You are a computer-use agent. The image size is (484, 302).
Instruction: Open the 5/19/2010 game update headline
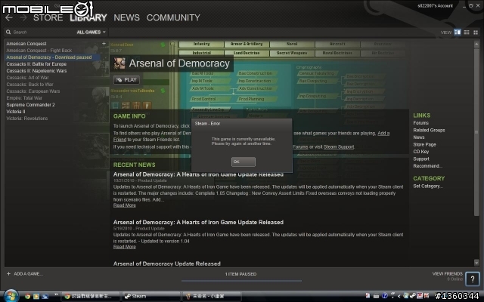click(198, 222)
